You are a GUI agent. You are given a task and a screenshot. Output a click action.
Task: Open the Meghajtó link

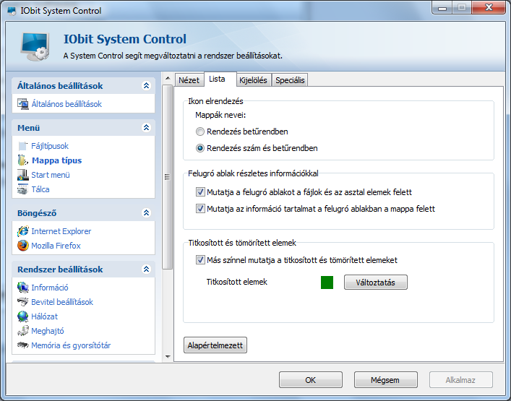point(48,331)
